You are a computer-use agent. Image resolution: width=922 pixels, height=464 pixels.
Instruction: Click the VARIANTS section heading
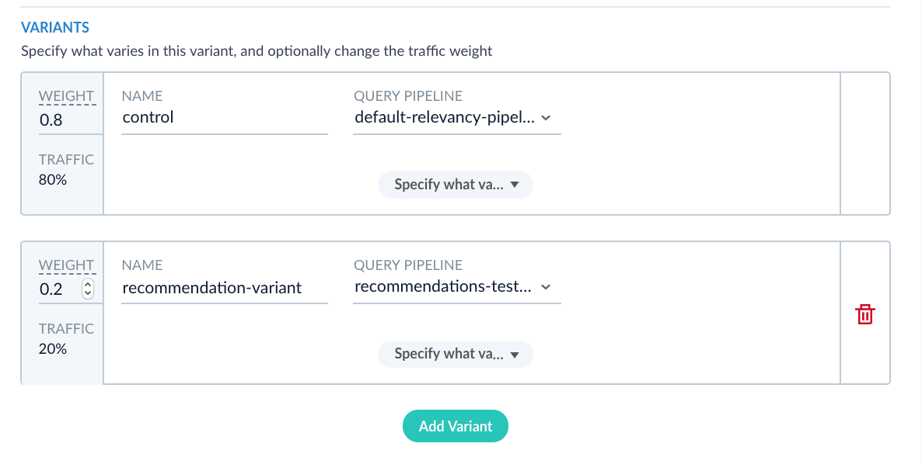pyautogui.click(x=55, y=28)
